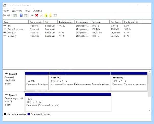Click the icon left of the red X
The height and width of the screenshot is (124, 154).
coord(32,15)
